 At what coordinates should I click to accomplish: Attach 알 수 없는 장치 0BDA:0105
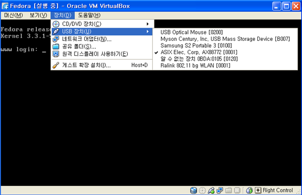click(225, 59)
